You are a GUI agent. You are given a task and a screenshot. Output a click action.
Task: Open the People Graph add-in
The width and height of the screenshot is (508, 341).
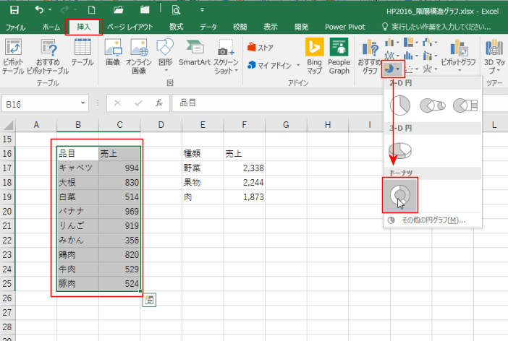[x=339, y=55]
